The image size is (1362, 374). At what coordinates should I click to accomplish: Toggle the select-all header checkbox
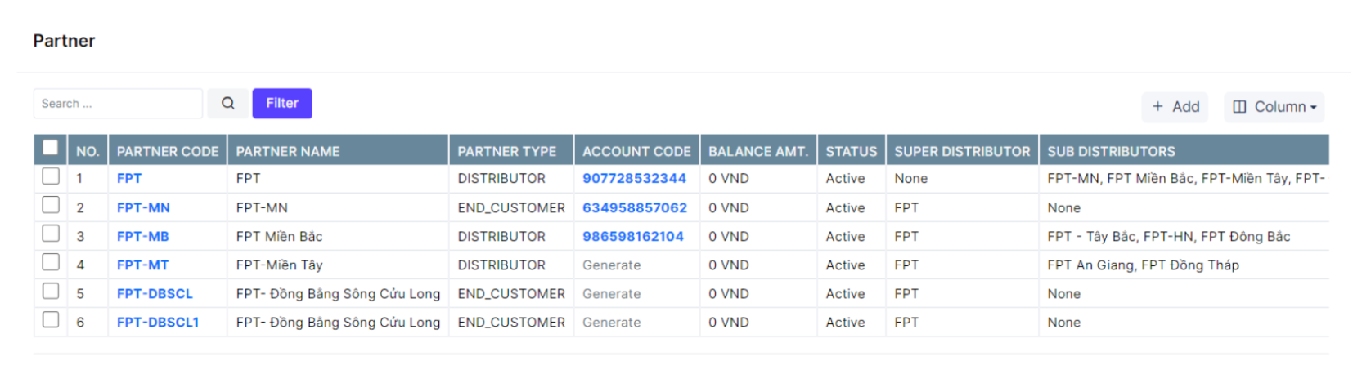click(51, 148)
